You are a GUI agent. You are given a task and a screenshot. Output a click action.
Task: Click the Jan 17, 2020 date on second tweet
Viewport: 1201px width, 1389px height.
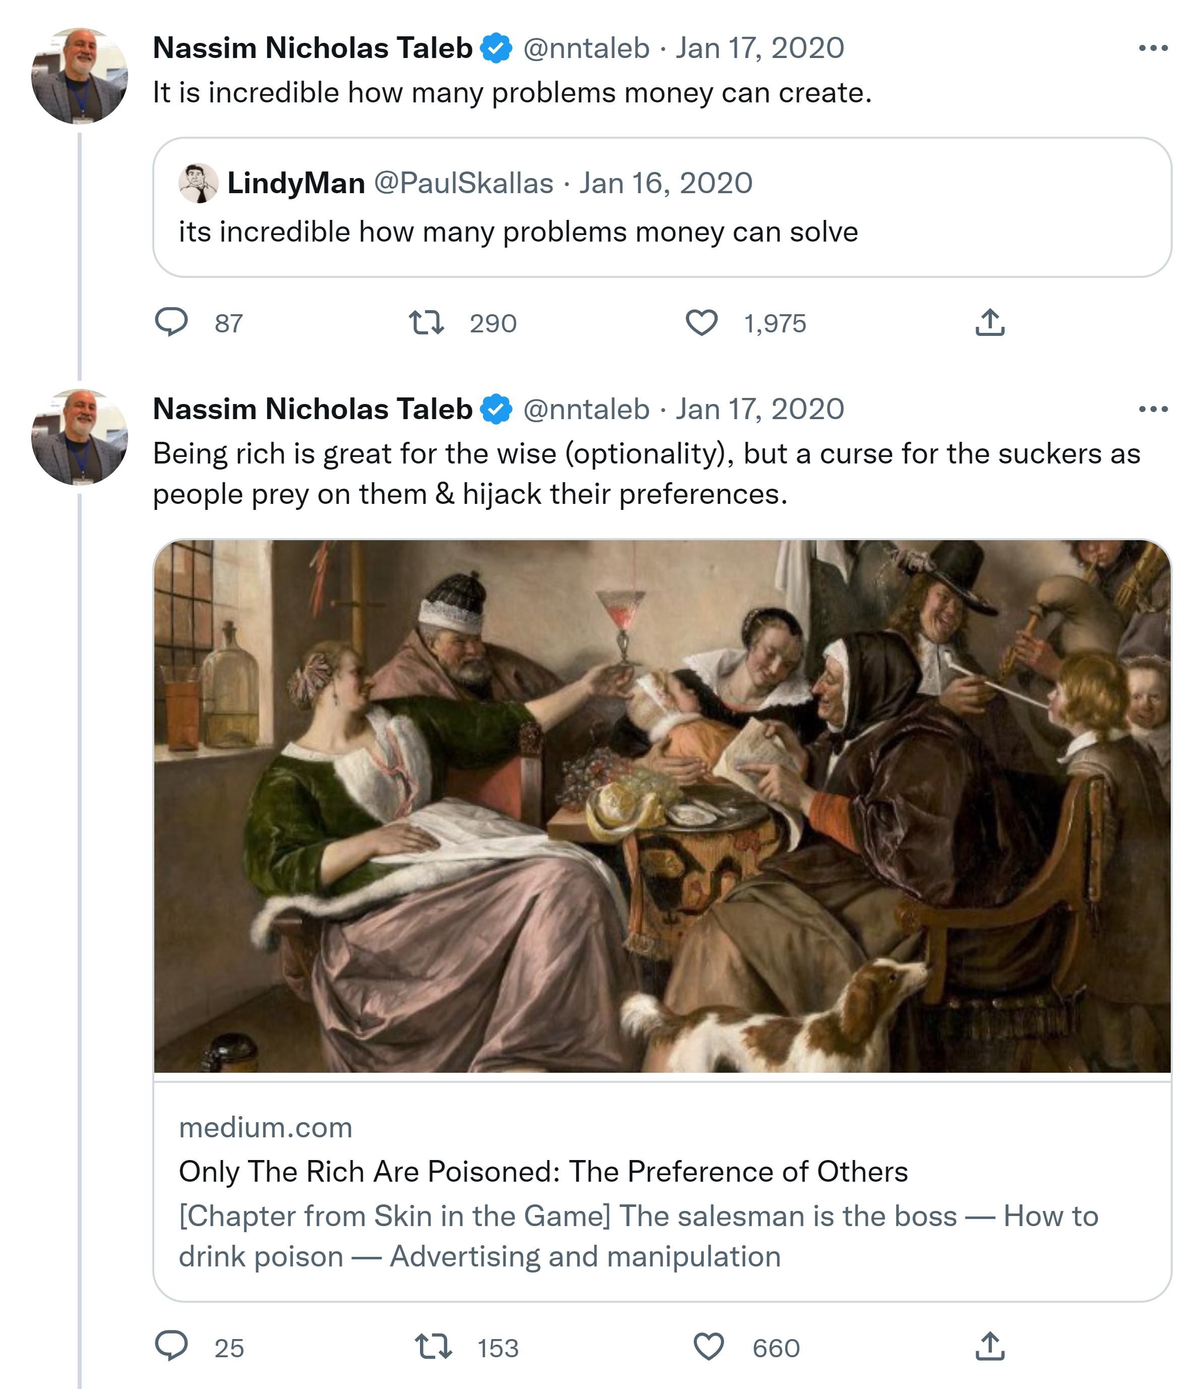click(x=759, y=409)
